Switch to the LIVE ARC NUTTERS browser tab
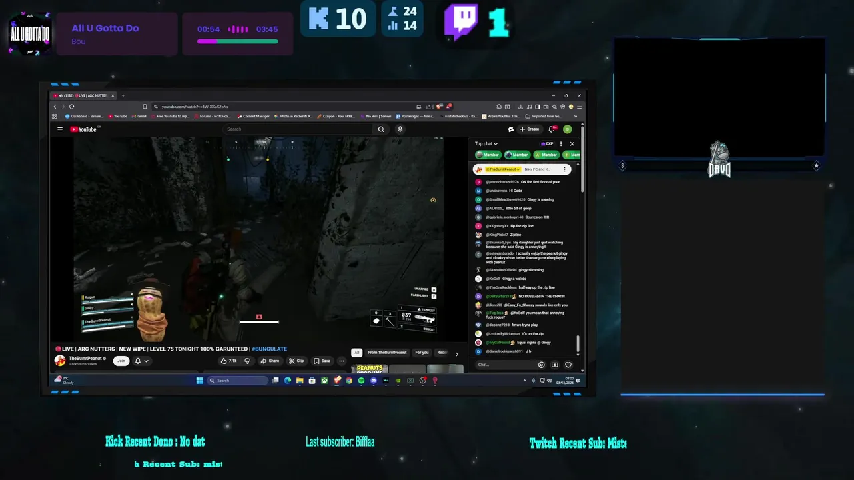The image size is (854, 480). (84, 95)
